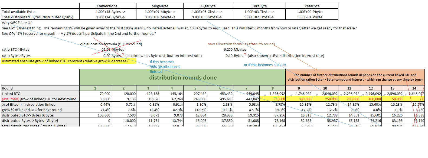Select the Round 11 header cell

(x=349, y=88)
